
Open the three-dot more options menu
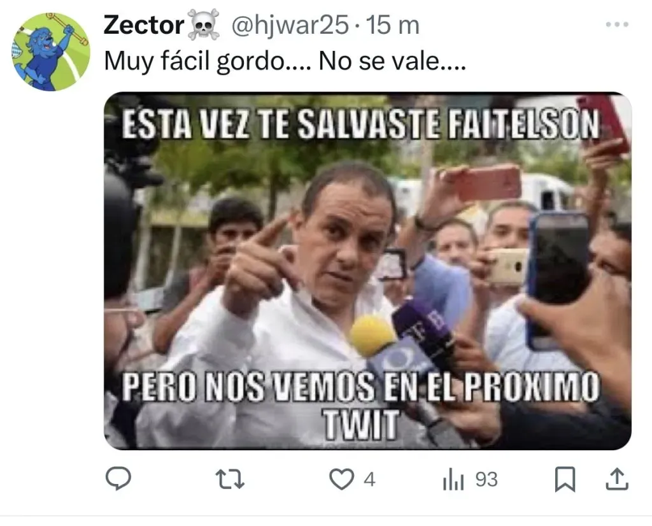617,25
